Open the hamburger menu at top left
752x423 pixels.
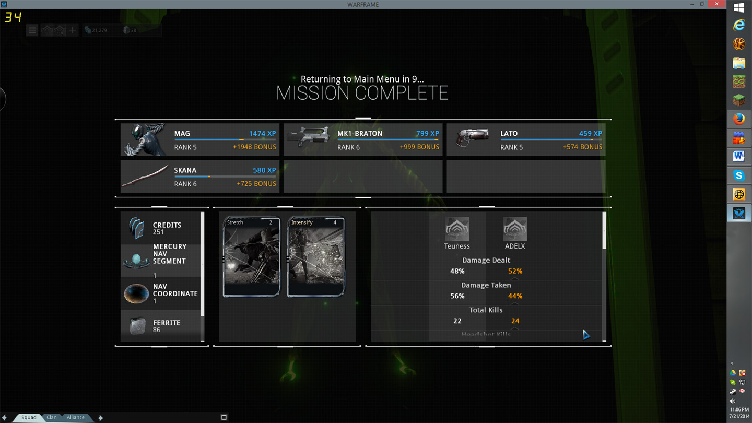[x=32, y=30]
